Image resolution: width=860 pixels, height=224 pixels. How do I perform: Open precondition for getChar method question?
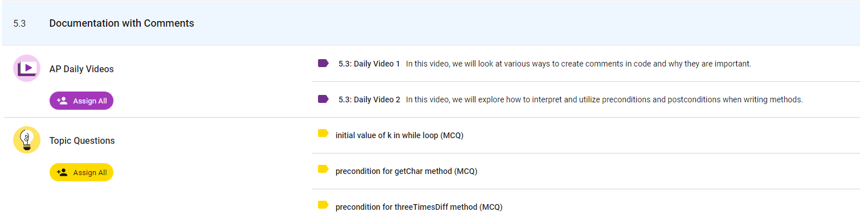(406, 171)
